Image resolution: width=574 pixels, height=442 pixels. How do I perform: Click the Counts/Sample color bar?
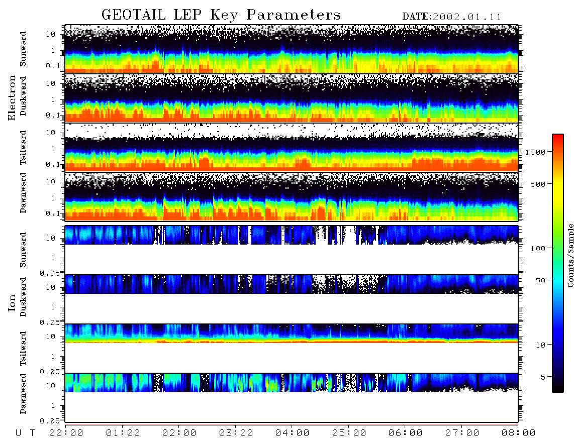pos(558,263)
